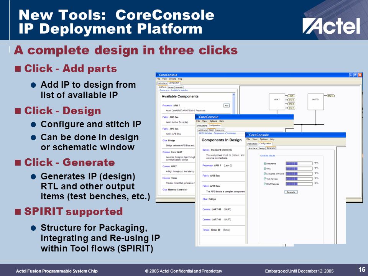The image size is (368, 276).
Task: Open View menu in the front Generate window
Action: 255,139
